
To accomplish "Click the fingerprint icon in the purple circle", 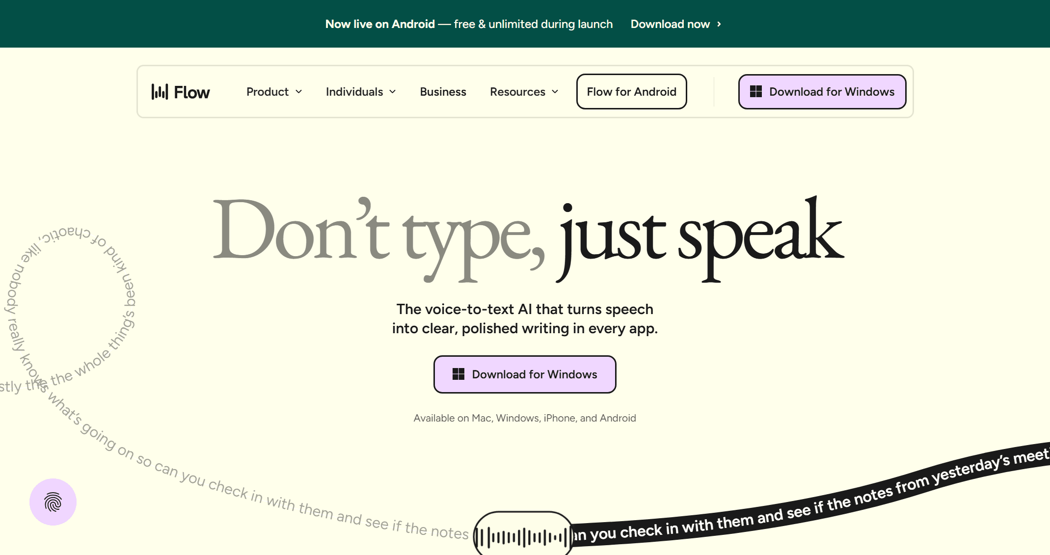I will click(x=53, y=502).
